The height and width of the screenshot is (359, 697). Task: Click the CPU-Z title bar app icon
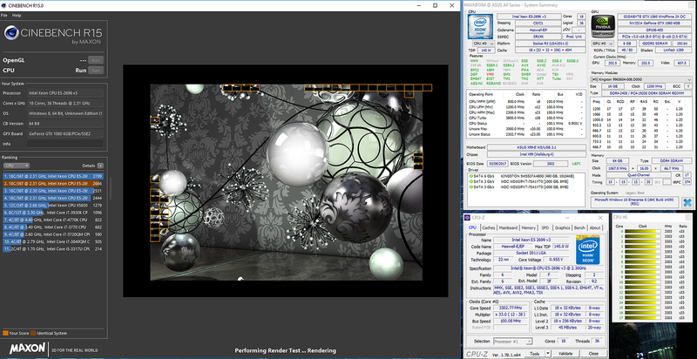467,218
